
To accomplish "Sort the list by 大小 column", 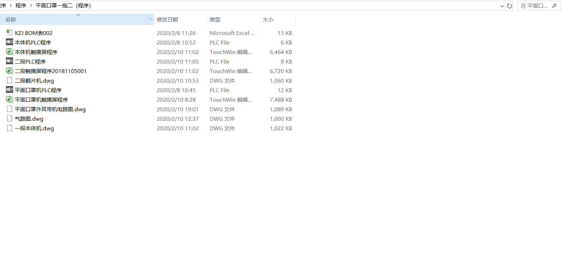I will pos(268,20).
